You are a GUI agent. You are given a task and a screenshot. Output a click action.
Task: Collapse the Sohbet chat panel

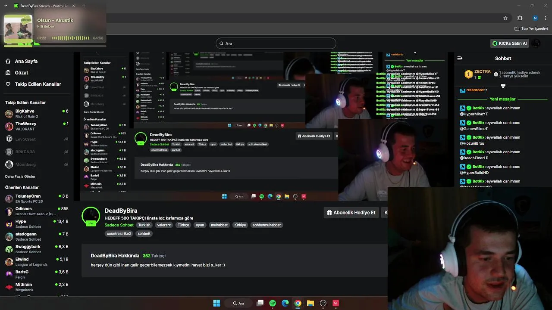[460, 58]
